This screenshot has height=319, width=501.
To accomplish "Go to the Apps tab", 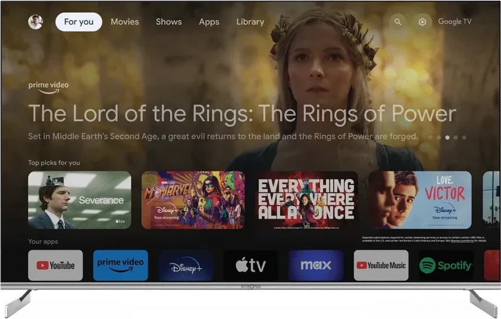I will point(209,22).
